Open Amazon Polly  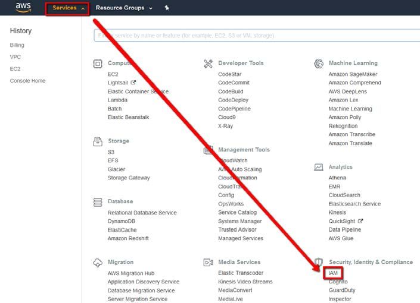click(345, 117)
